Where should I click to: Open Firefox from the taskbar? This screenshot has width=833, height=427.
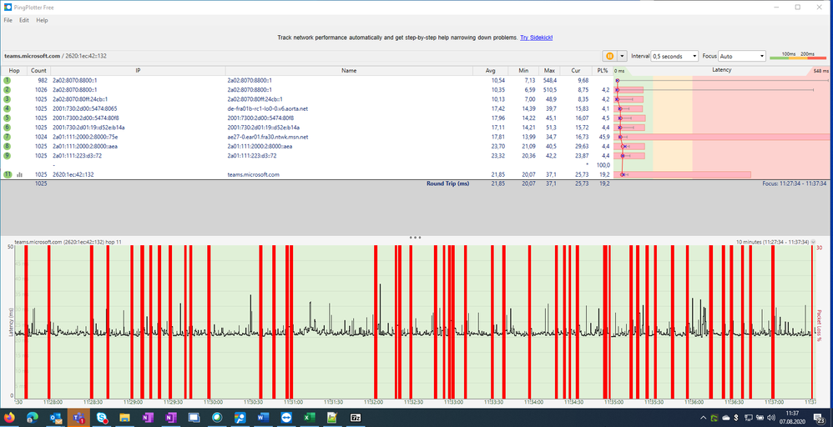tap(10, 417)
